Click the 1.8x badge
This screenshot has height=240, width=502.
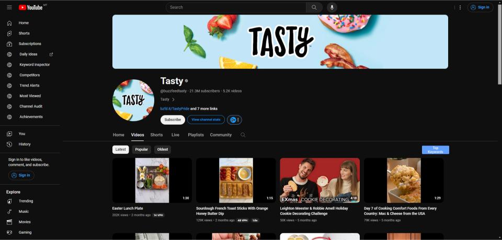(x=255, y=221)
